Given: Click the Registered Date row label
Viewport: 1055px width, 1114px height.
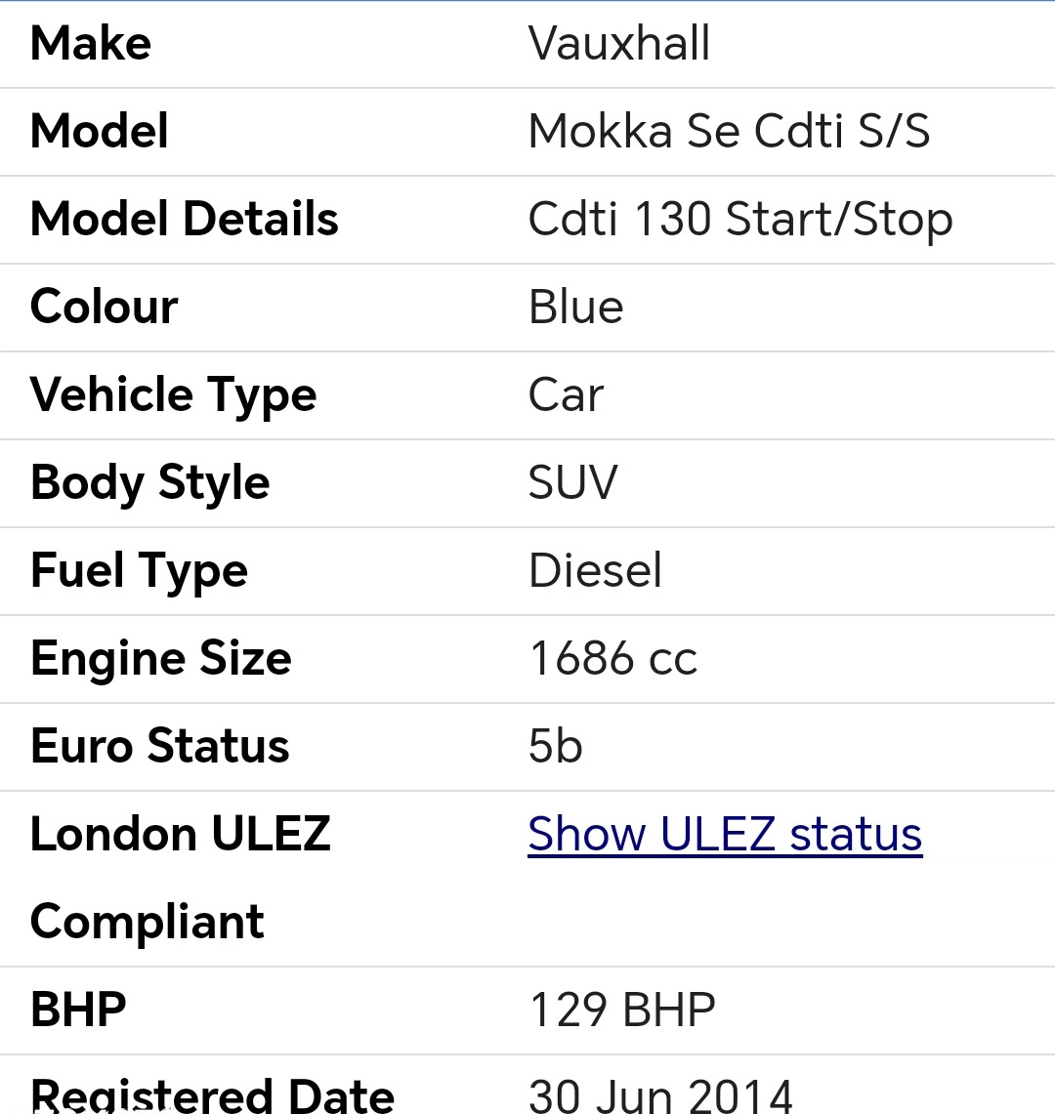Looking at the screenshot, I should point(212,1095).
